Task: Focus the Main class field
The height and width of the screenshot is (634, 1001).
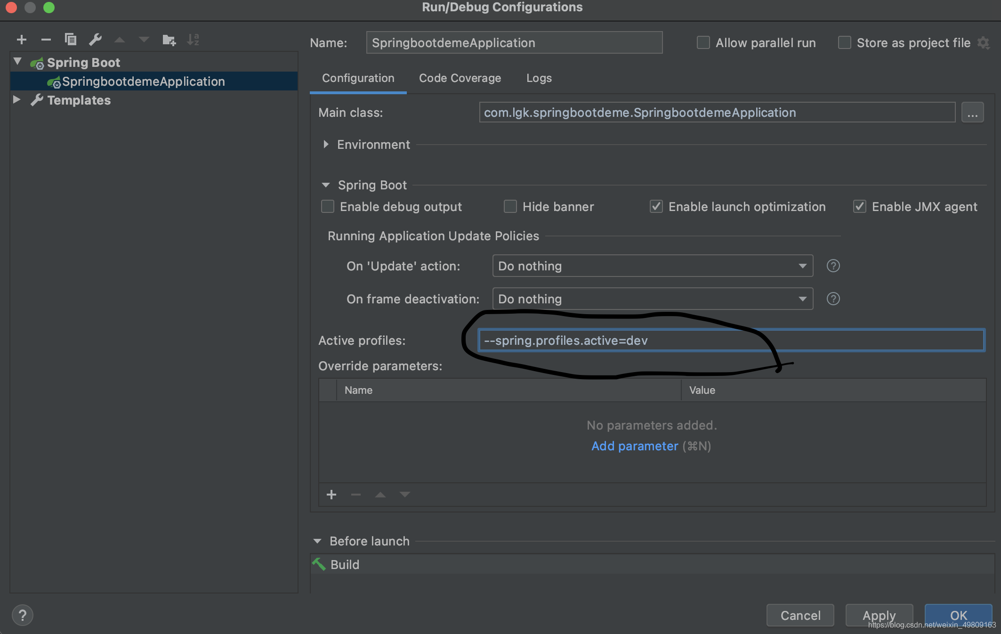Action: point(717,113)
